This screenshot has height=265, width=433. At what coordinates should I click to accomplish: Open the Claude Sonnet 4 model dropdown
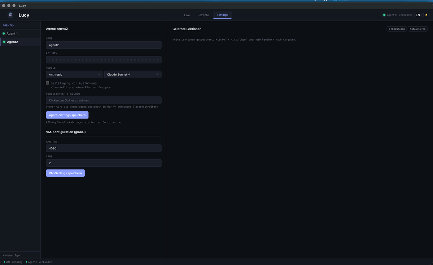pyautogui.click(x=132, y=75)
